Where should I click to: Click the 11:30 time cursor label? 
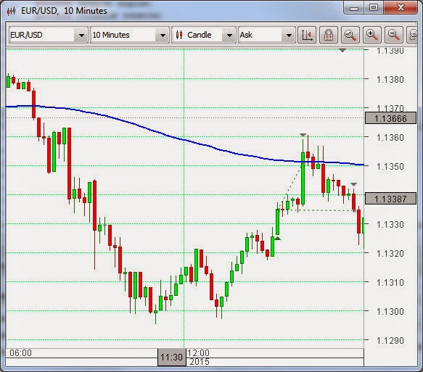click(x=171, y=357)
